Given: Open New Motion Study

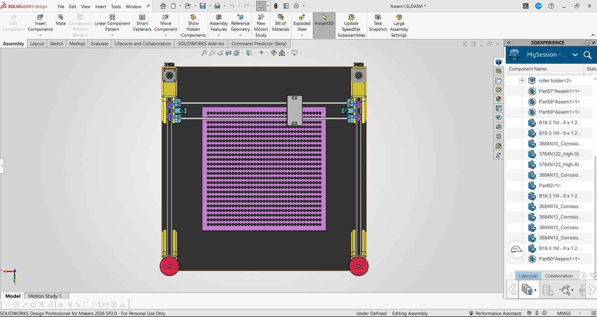Looking at the screenshot, I should (261, 26).
